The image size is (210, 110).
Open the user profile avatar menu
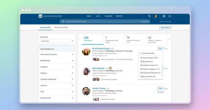tap(155, 16)
